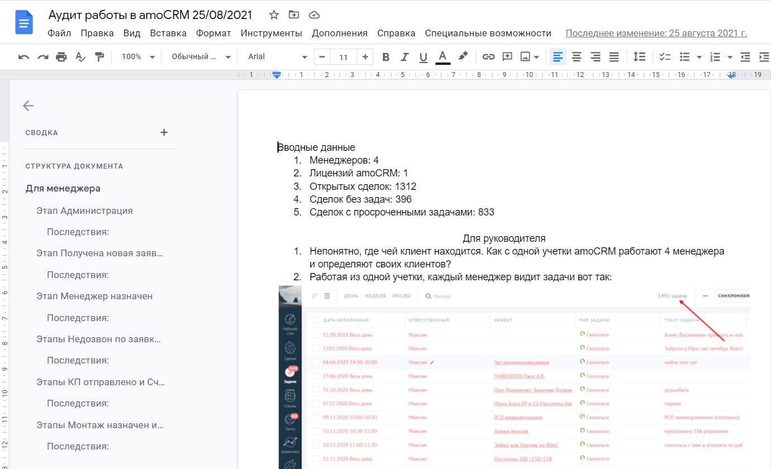The width and height of the screenshot is (771, 469).
Task: Click the Print icon in toolbar
Action: coord(61,57)
